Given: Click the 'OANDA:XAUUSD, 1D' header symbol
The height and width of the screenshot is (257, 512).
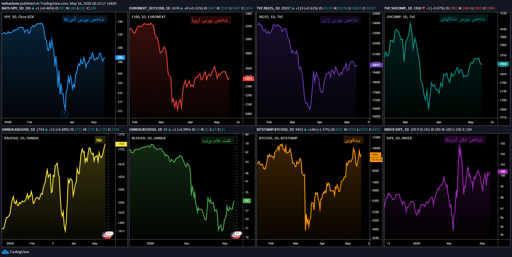Looking at the screenshot, I should coord(18,130).
